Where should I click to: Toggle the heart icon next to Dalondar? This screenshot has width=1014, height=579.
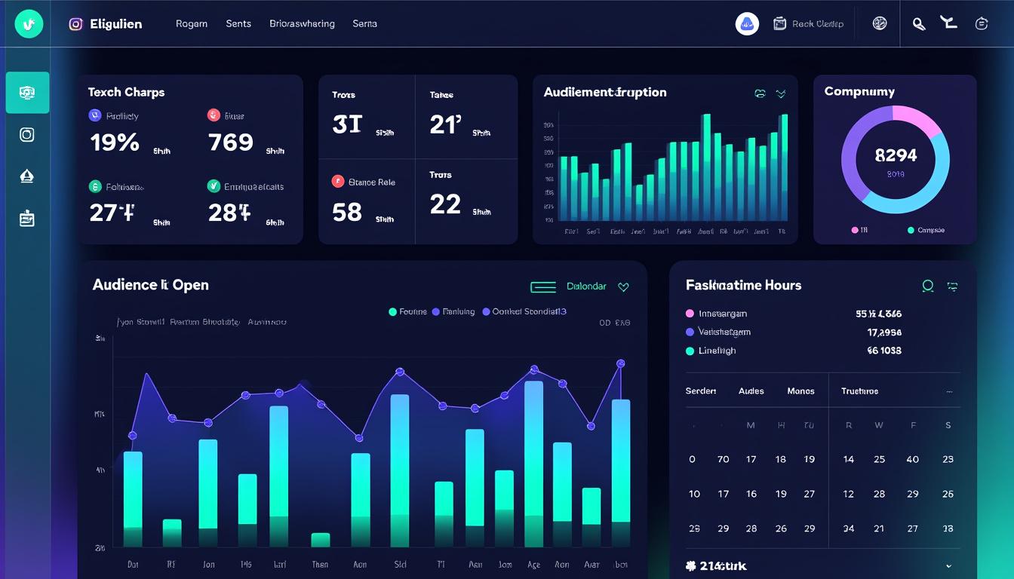pyautogui.click(x=624, y=286)
